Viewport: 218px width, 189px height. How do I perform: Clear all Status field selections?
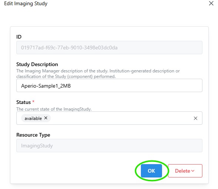pos(195,118)
